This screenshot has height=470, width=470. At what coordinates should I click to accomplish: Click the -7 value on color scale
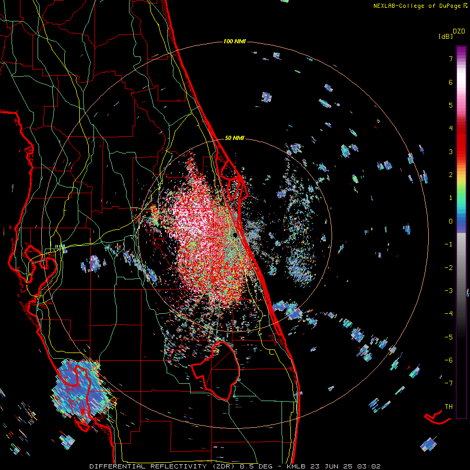[449, 383]
